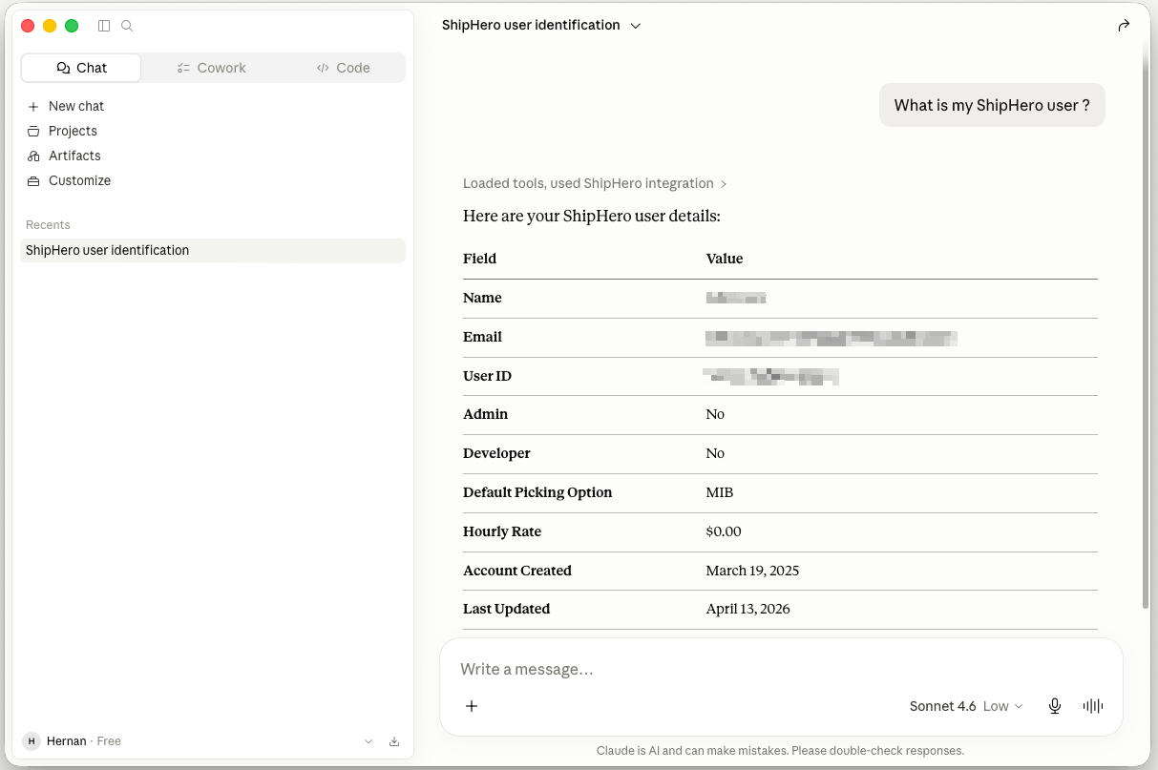Click the ShipHero user identification title

click(531, 26)
